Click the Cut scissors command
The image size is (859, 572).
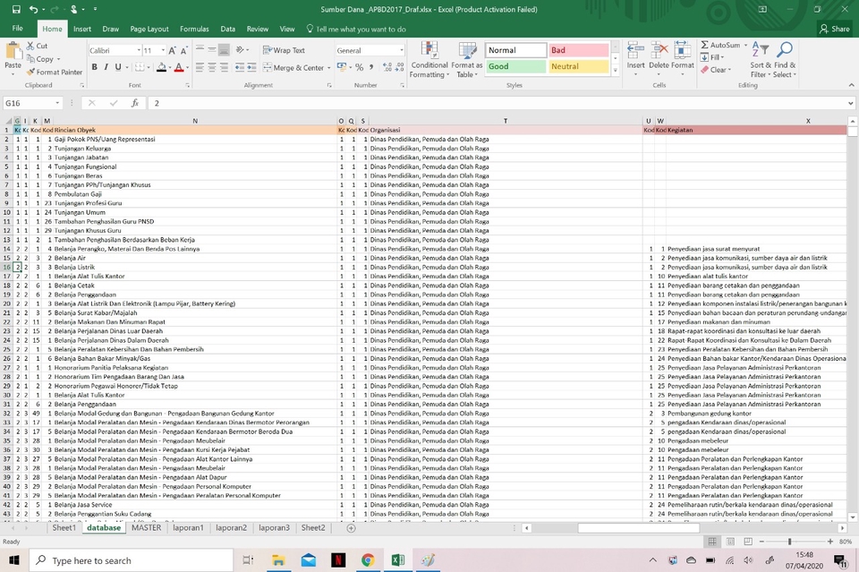click(x=38, y=46)
